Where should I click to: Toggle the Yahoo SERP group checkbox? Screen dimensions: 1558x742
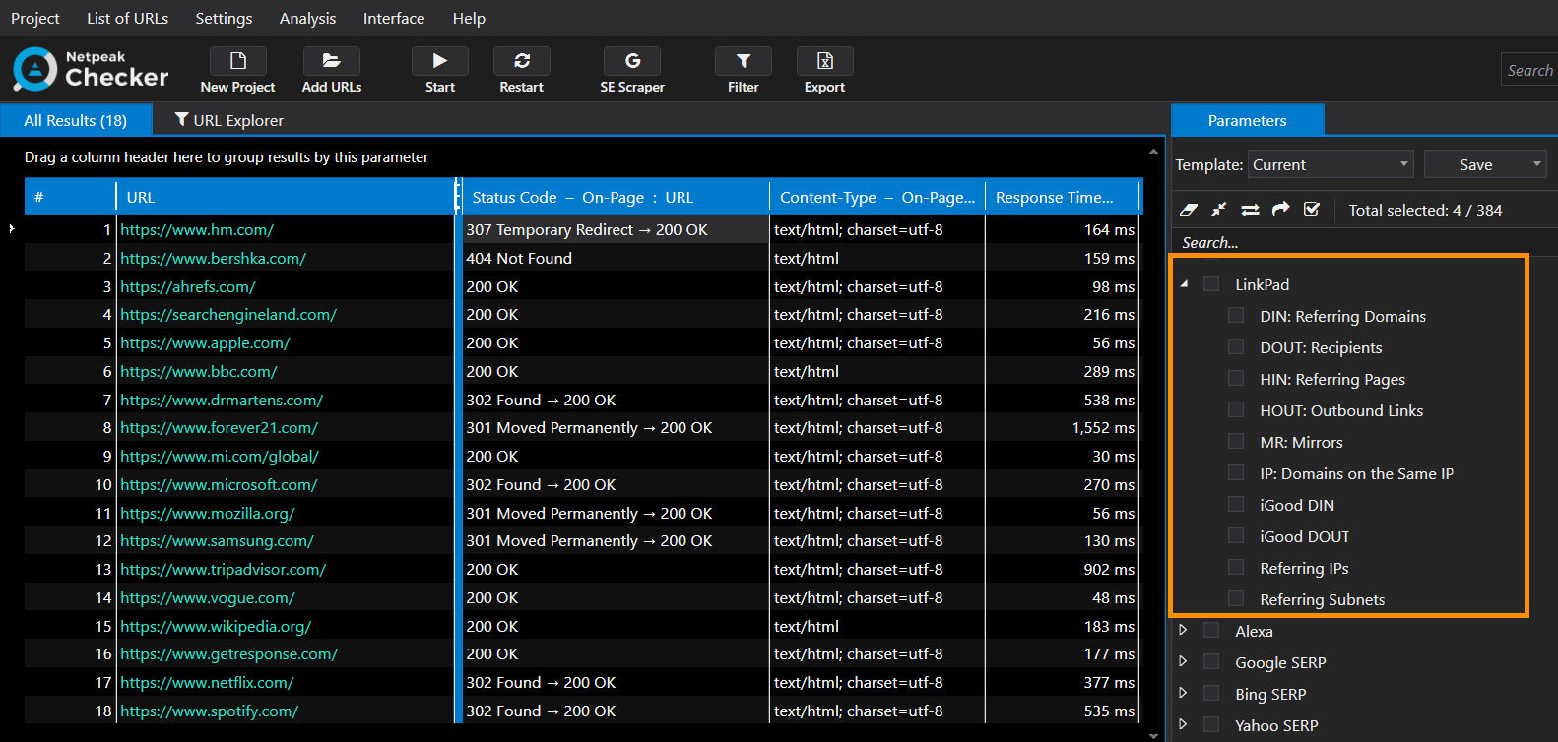[x=1211, y=724]
